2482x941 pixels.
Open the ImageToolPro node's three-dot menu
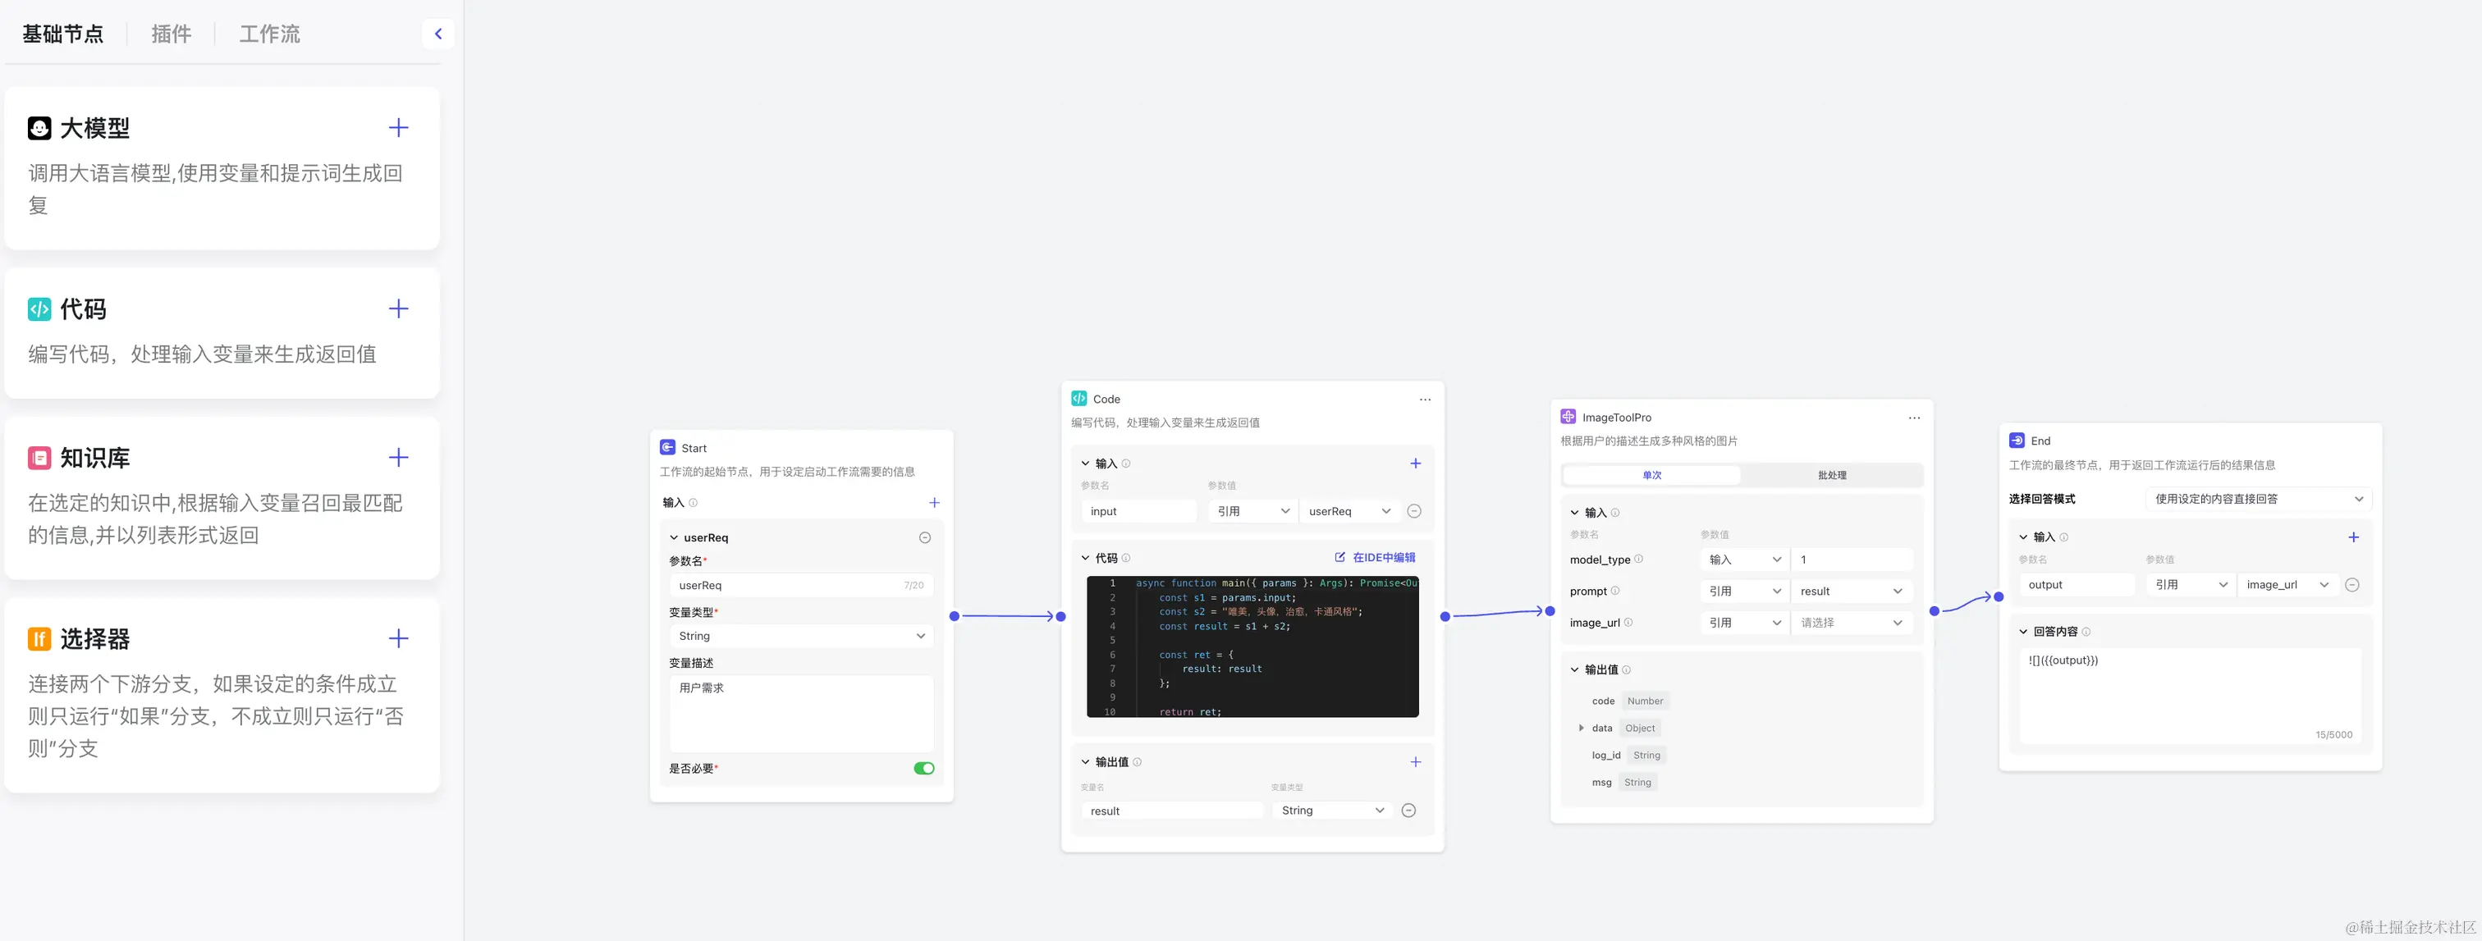pos(1913,418)
